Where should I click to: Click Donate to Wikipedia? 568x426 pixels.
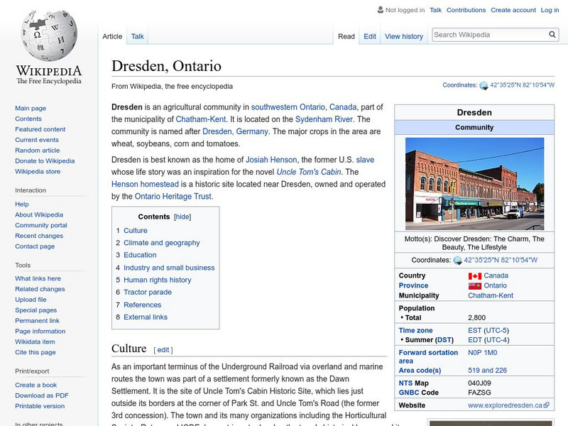point(45,160)
